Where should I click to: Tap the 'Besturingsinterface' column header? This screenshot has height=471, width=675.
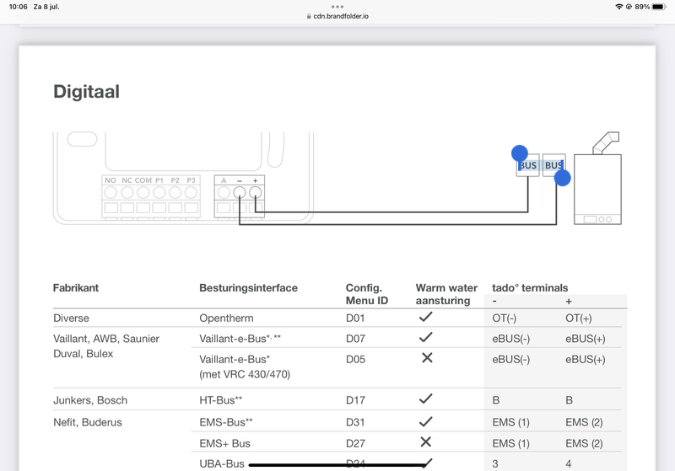click(x=248, y=288)
